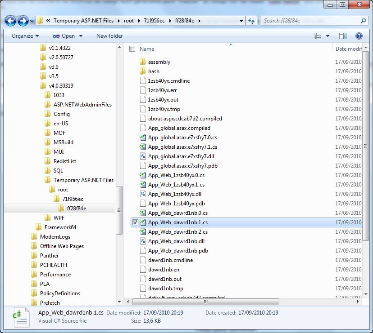
Task: Select App_Web_dawrd1nb.2.cs file icon
Action: 142,231
